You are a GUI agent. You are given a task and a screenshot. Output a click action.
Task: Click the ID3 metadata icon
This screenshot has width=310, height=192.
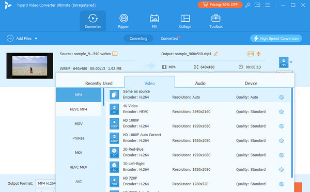(251, 54)
